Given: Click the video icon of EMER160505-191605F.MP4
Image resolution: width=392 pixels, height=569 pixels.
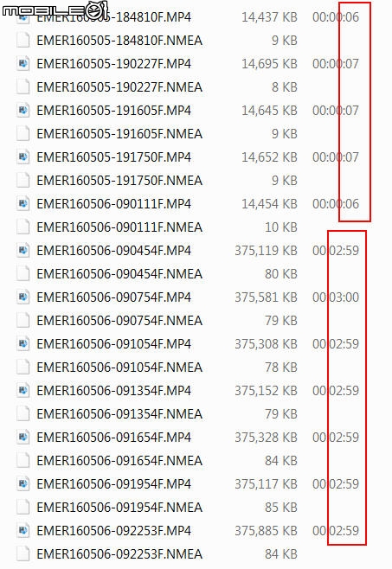Looking at the screenshot, I should [23, 111].
